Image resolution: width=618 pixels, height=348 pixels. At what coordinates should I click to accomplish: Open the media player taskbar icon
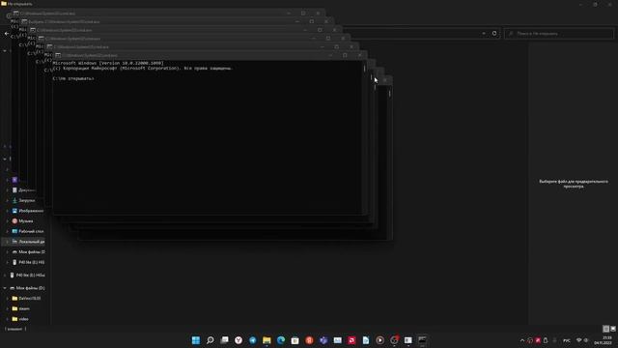point(380,340)
